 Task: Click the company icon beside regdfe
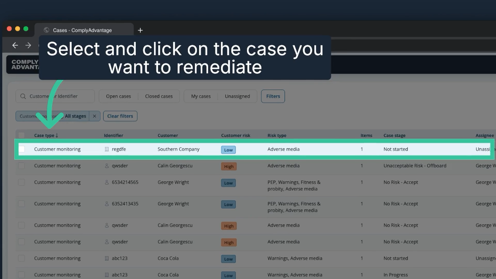pos(106,149)
